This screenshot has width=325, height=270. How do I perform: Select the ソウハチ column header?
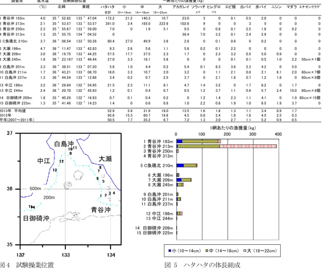(198, 7)
